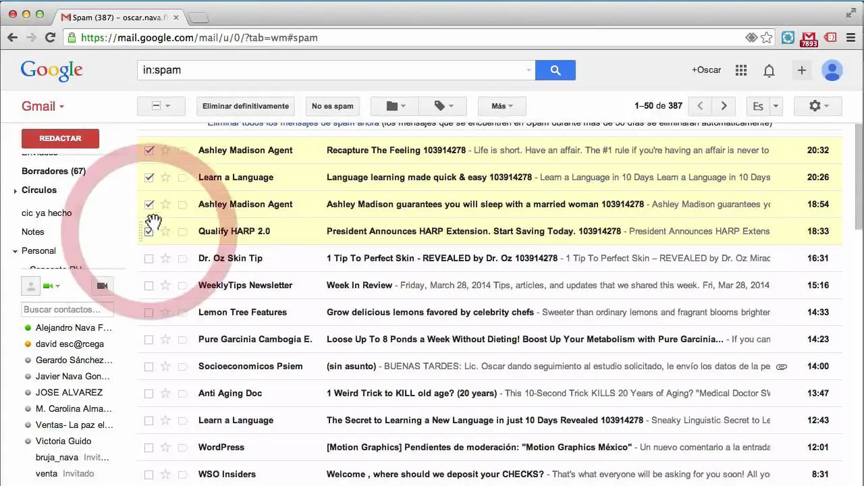Click the Gmail checker extension icon

pos(809,38)
